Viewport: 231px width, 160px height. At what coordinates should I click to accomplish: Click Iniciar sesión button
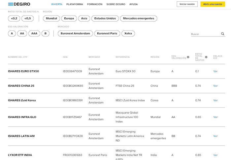[x=187, y=4]
